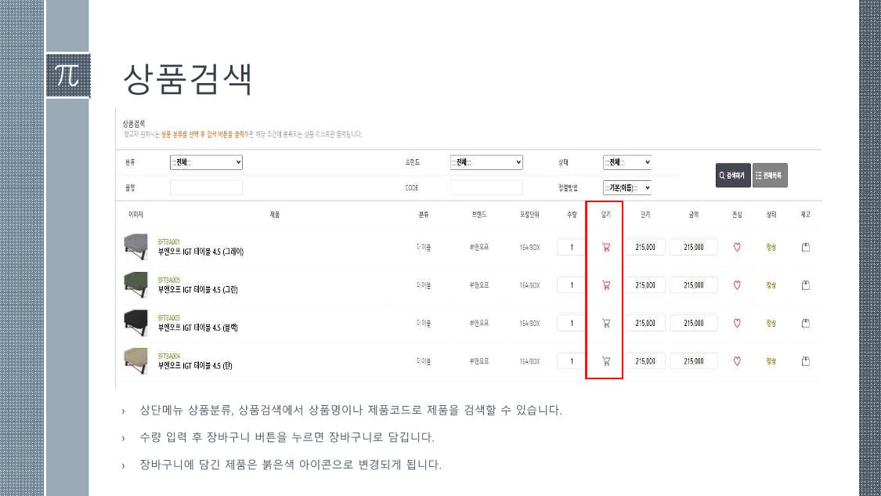The width and height of the screenshot is (881, 496).
Task: Click the quantity field for 그레이 table
Action: click(572, 247)
